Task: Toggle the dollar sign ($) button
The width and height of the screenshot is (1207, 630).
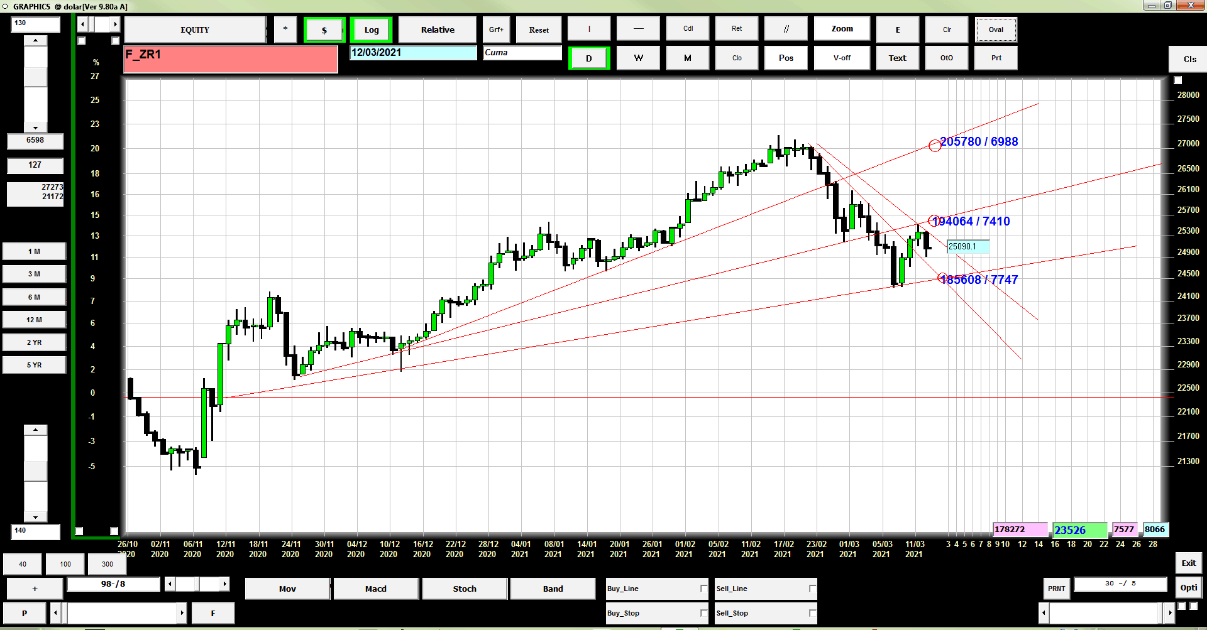Action: coord(324,30)
